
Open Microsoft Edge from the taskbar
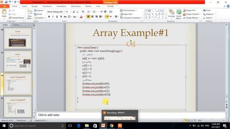pos(79,126)
